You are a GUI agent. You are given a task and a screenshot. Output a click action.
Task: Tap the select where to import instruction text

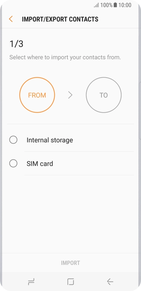coord(65,57)
